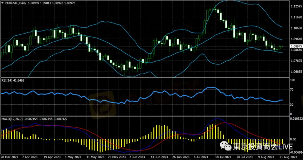Click the 1.09640 price scale level

pos(296,39)
